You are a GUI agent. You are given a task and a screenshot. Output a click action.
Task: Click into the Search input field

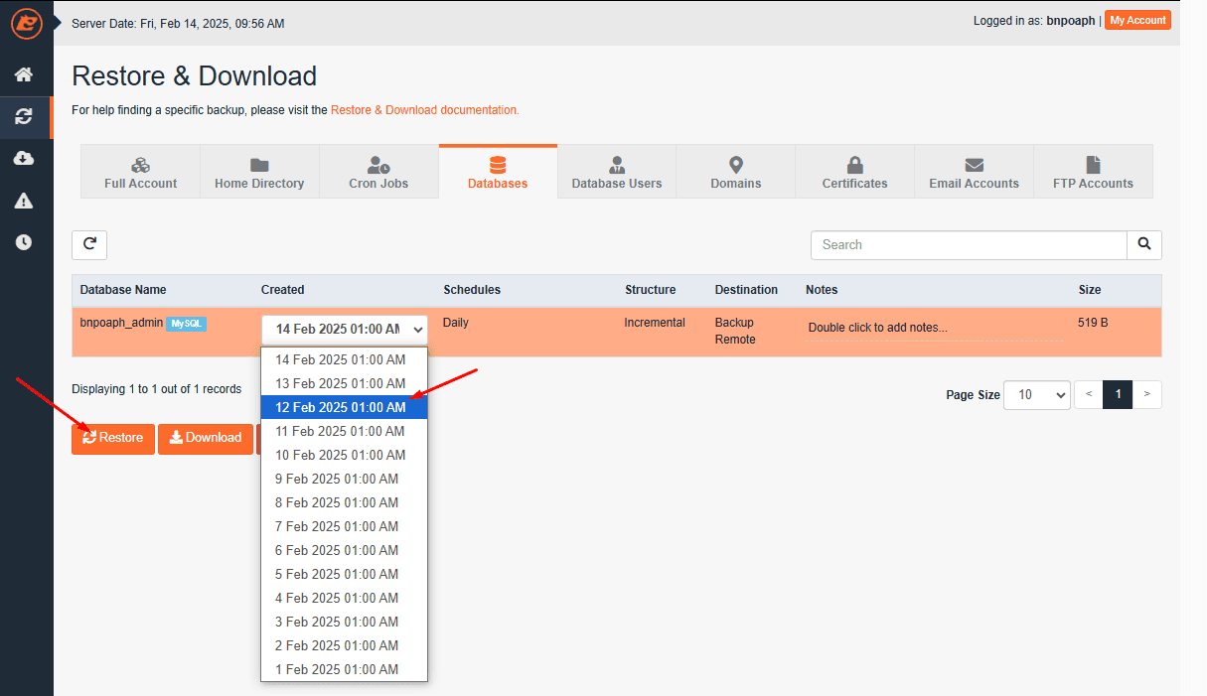968,244
